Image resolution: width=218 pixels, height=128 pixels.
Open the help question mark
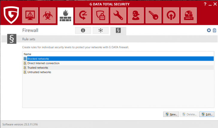pos(205,4)
